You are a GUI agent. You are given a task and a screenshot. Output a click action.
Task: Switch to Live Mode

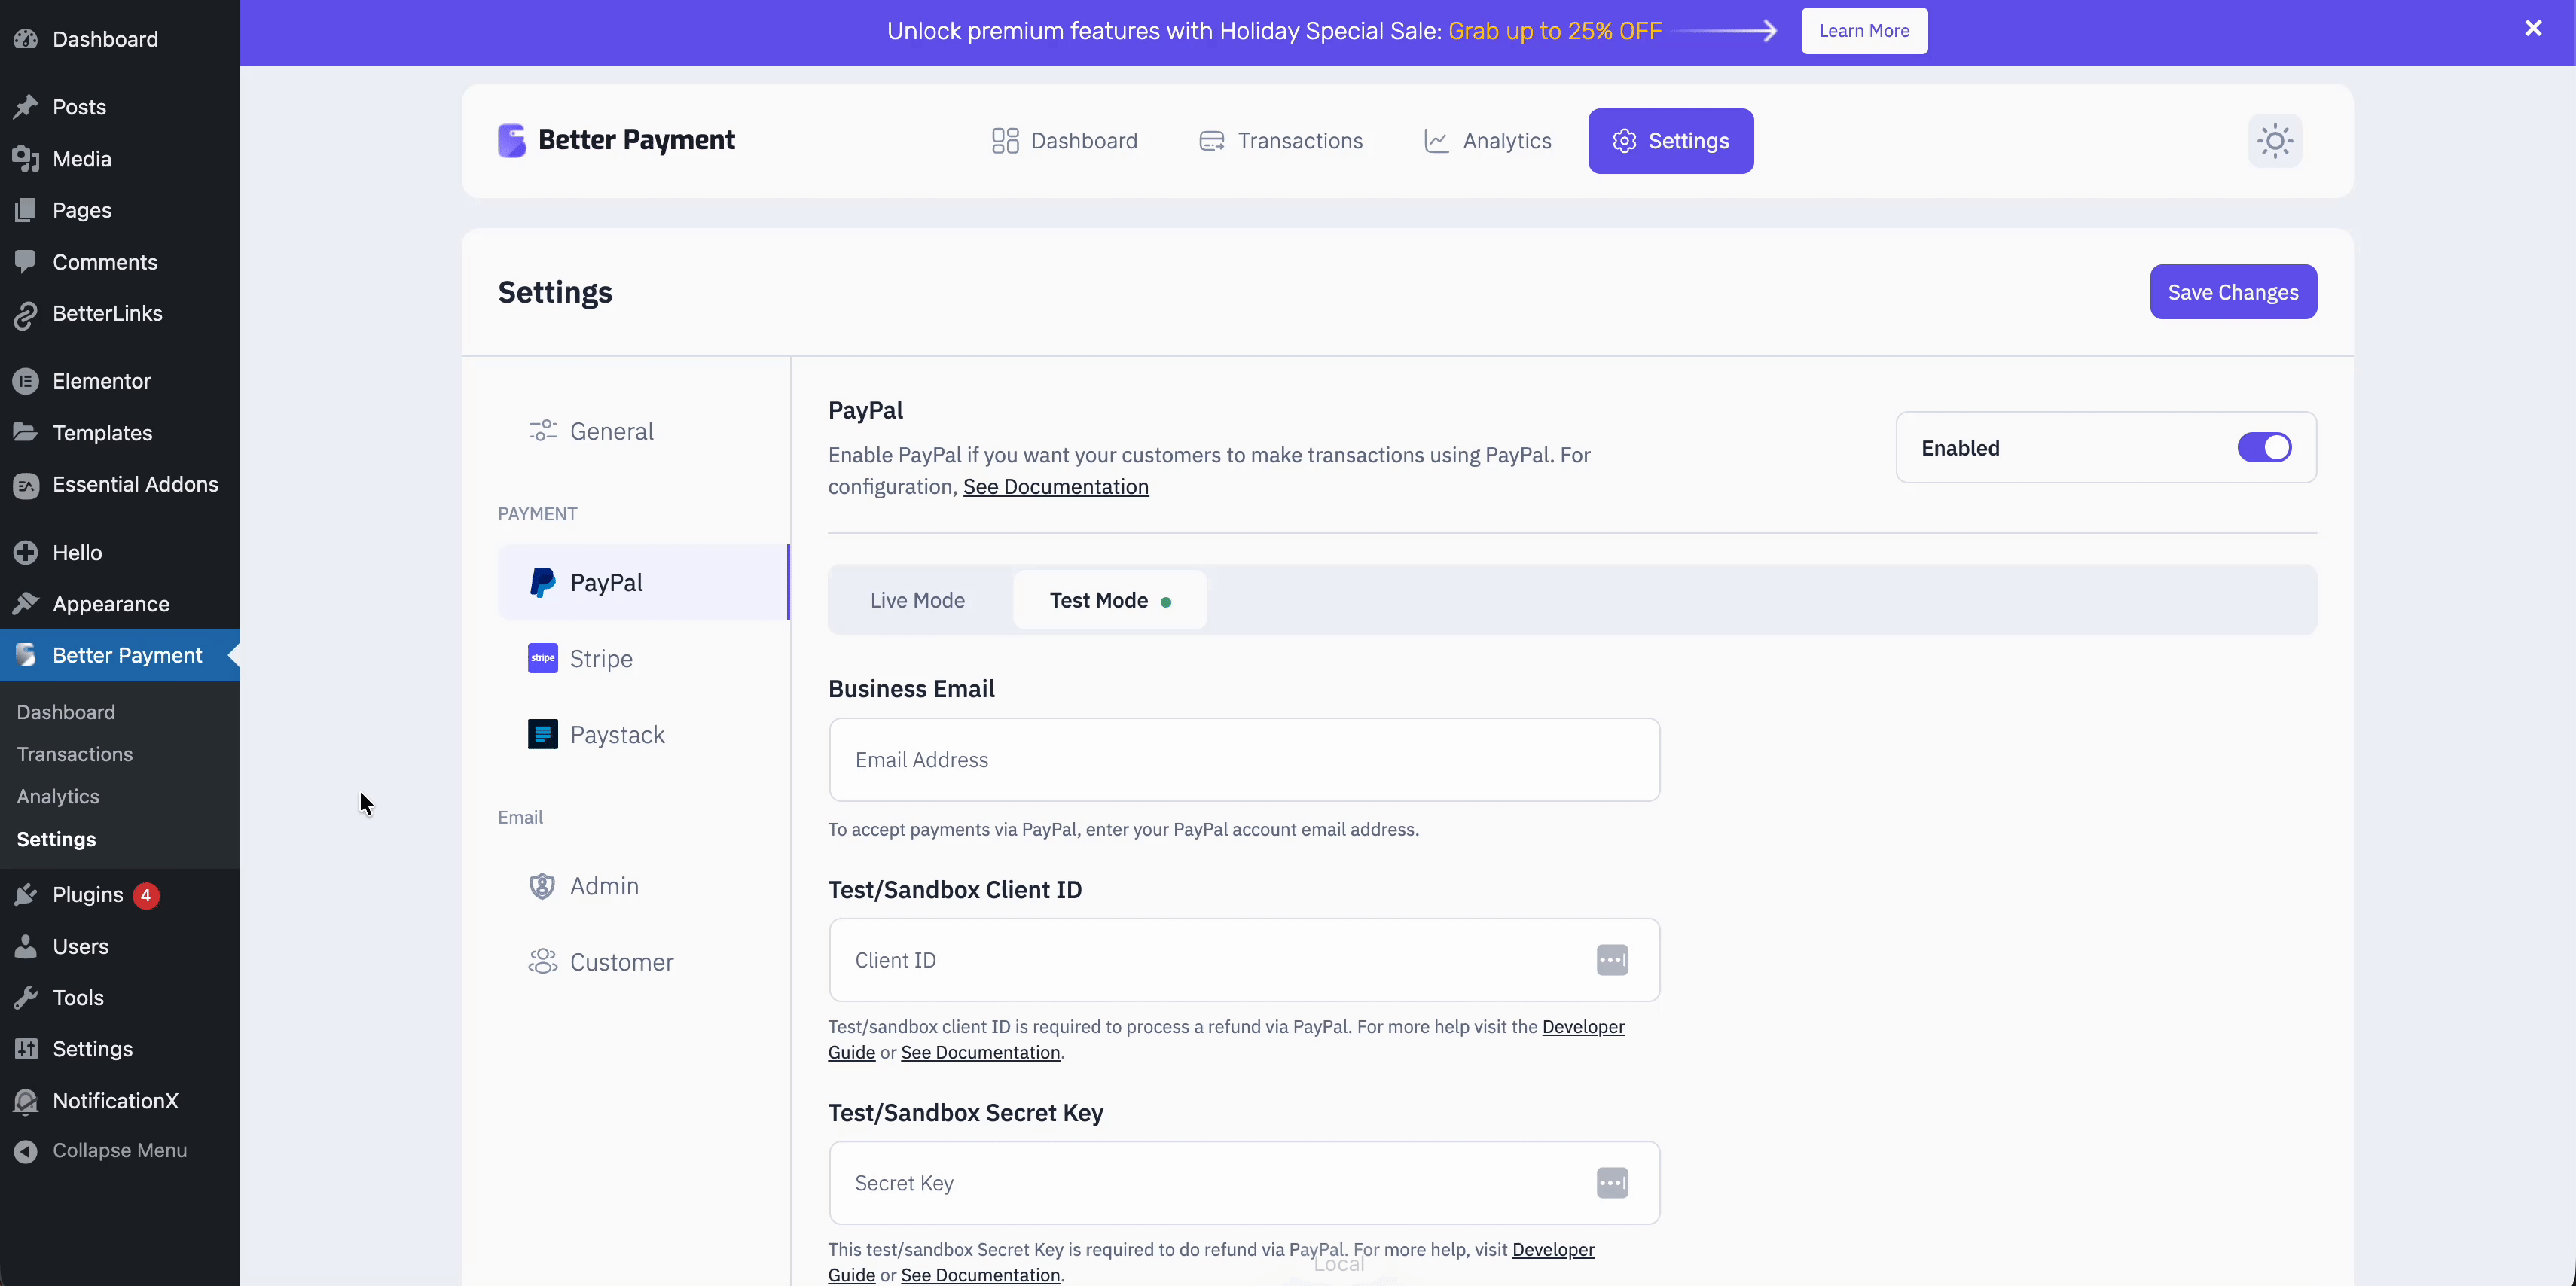(917, 599)
